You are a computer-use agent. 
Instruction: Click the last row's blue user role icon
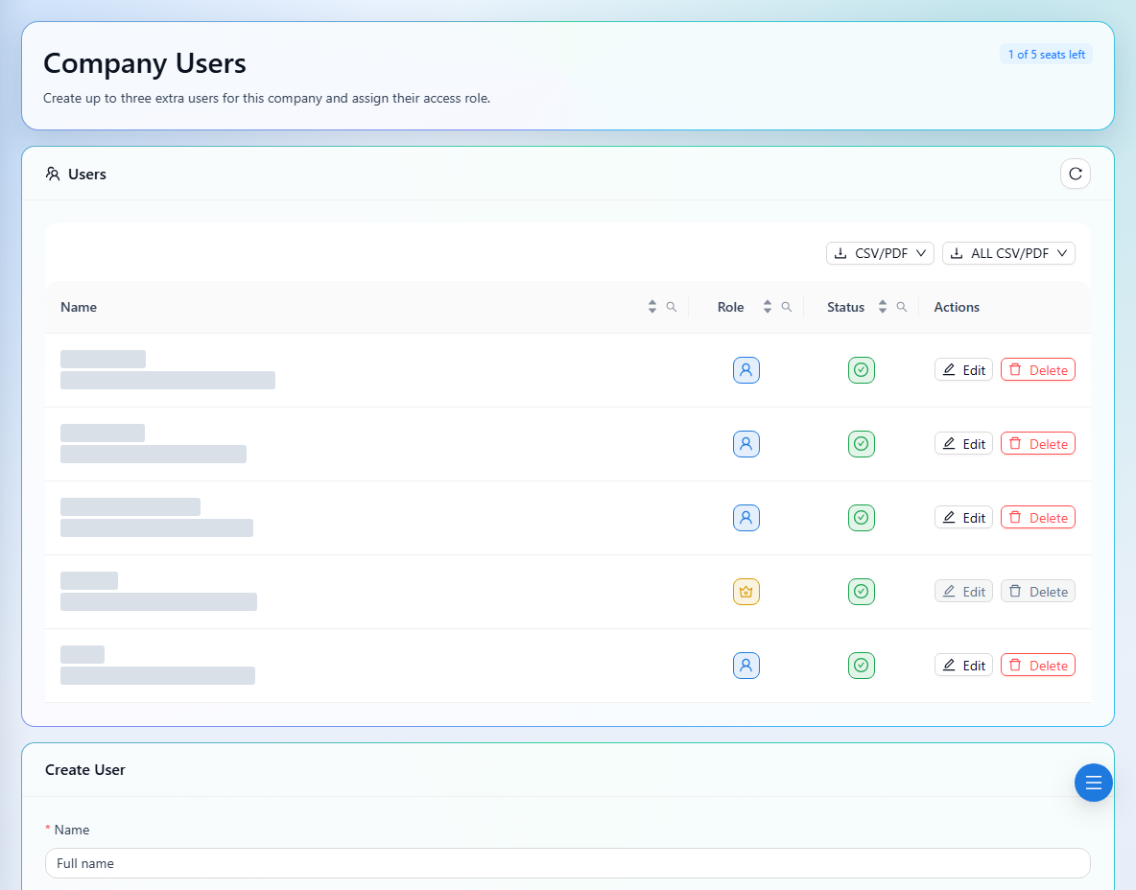[746, 666]
